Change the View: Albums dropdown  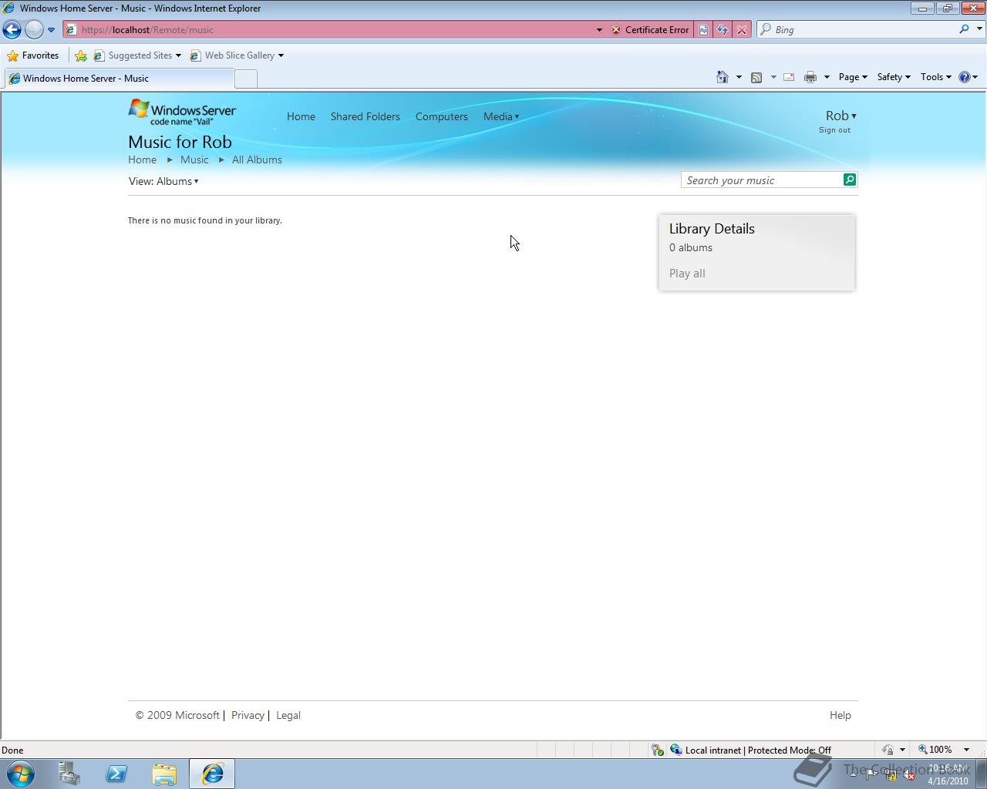click(163, 182)
